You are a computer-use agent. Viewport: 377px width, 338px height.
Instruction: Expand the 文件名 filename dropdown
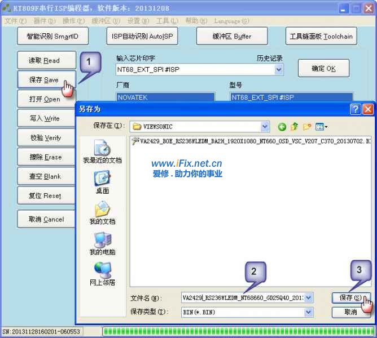(308, 298)
